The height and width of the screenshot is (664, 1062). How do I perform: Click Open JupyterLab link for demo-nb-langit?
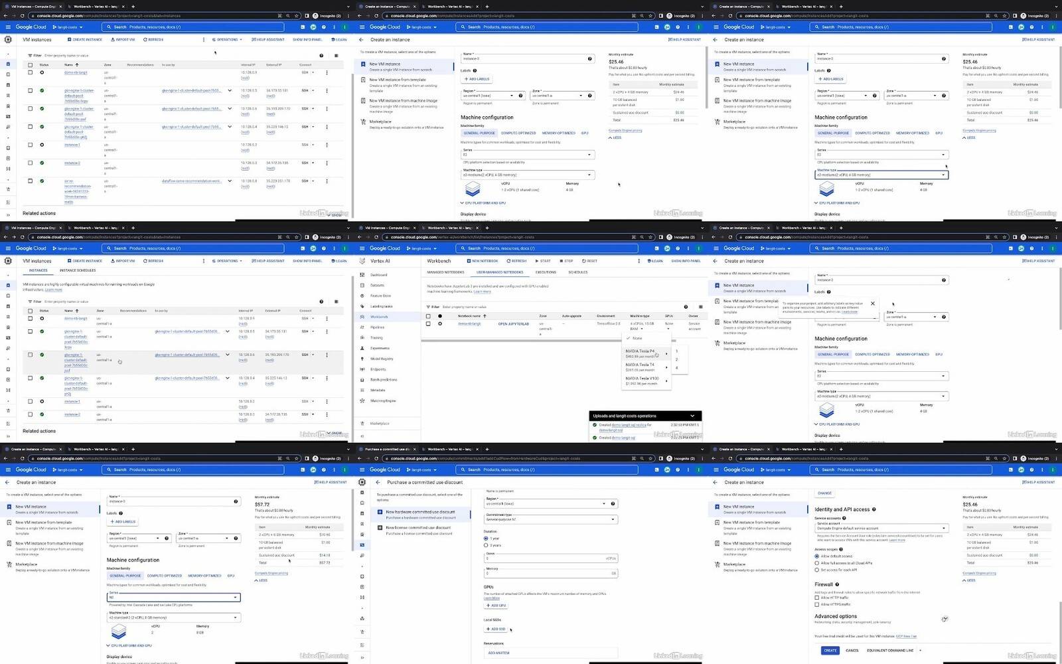514,323
